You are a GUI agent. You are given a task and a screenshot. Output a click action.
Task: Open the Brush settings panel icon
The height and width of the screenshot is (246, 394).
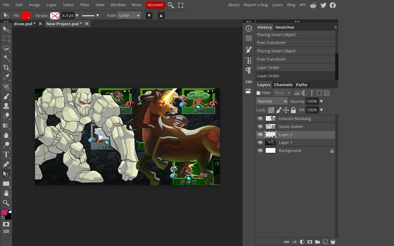click(248, 50)
